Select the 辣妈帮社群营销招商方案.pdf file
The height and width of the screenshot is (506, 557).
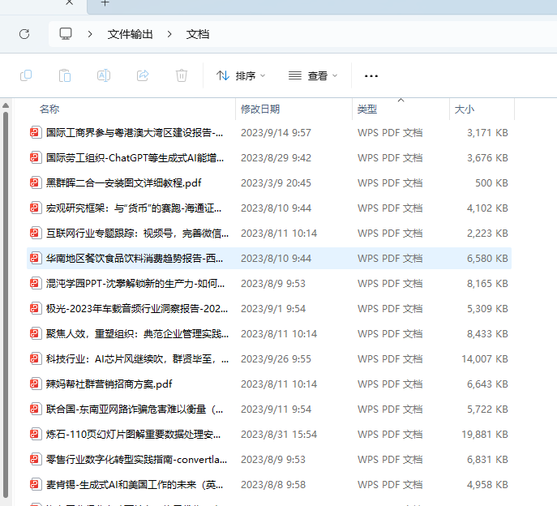pos(109,384)
